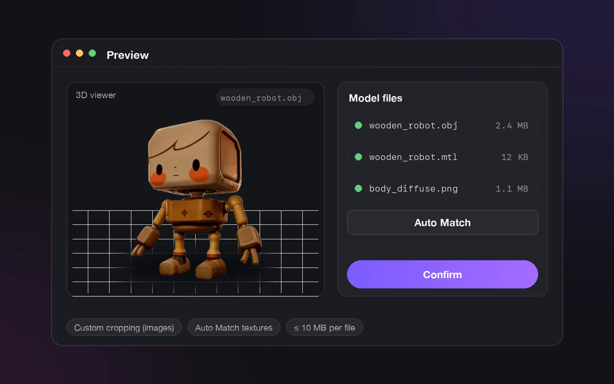Click the wooden_robot.obj filename pill in the 3D viewer
The image size is (614, 384).
point(265,97)
